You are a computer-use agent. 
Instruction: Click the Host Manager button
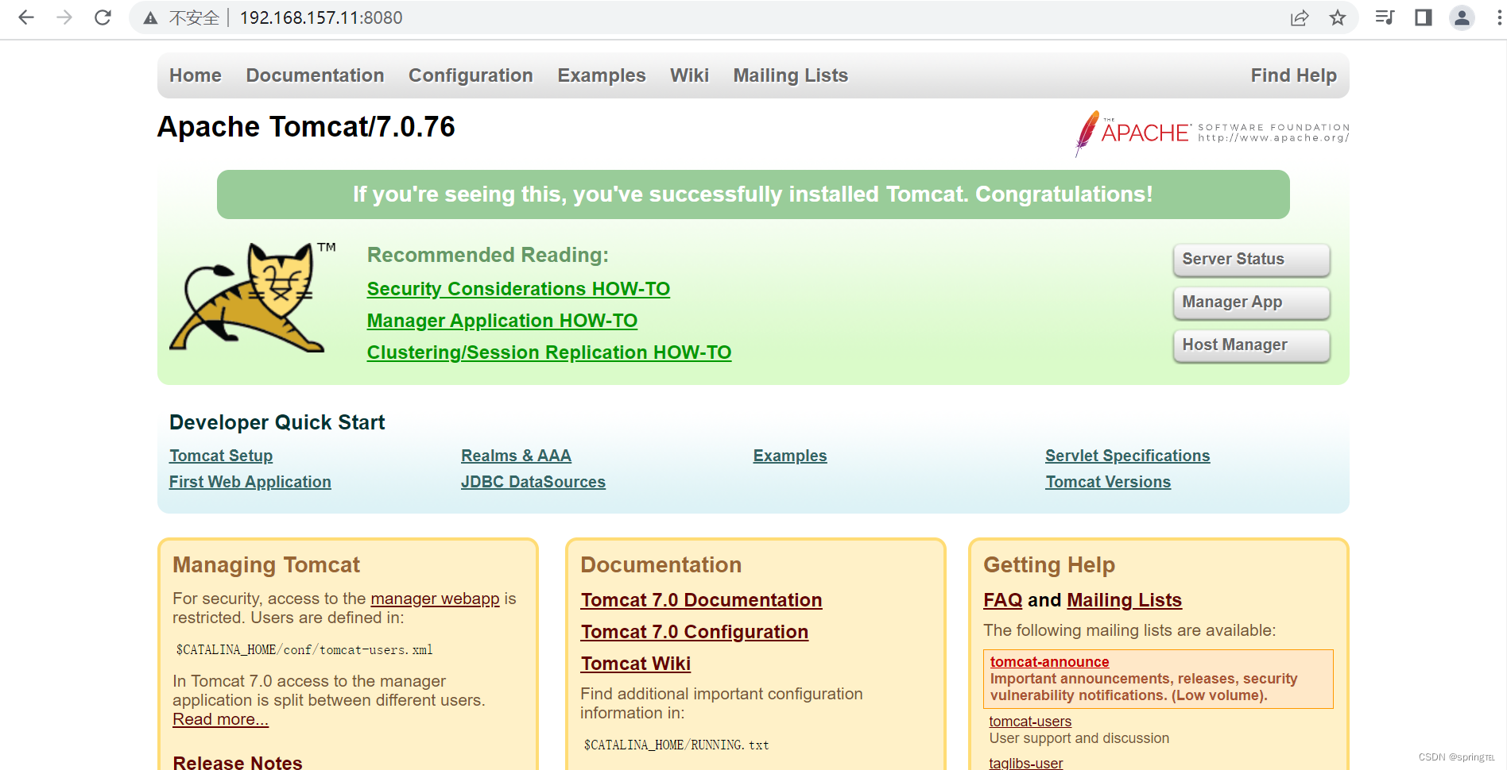1251,345
